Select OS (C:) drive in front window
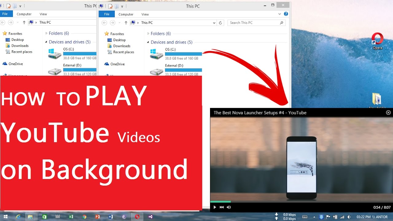The image size is (393, 221). pyautogui.click(x=176, y=54)
